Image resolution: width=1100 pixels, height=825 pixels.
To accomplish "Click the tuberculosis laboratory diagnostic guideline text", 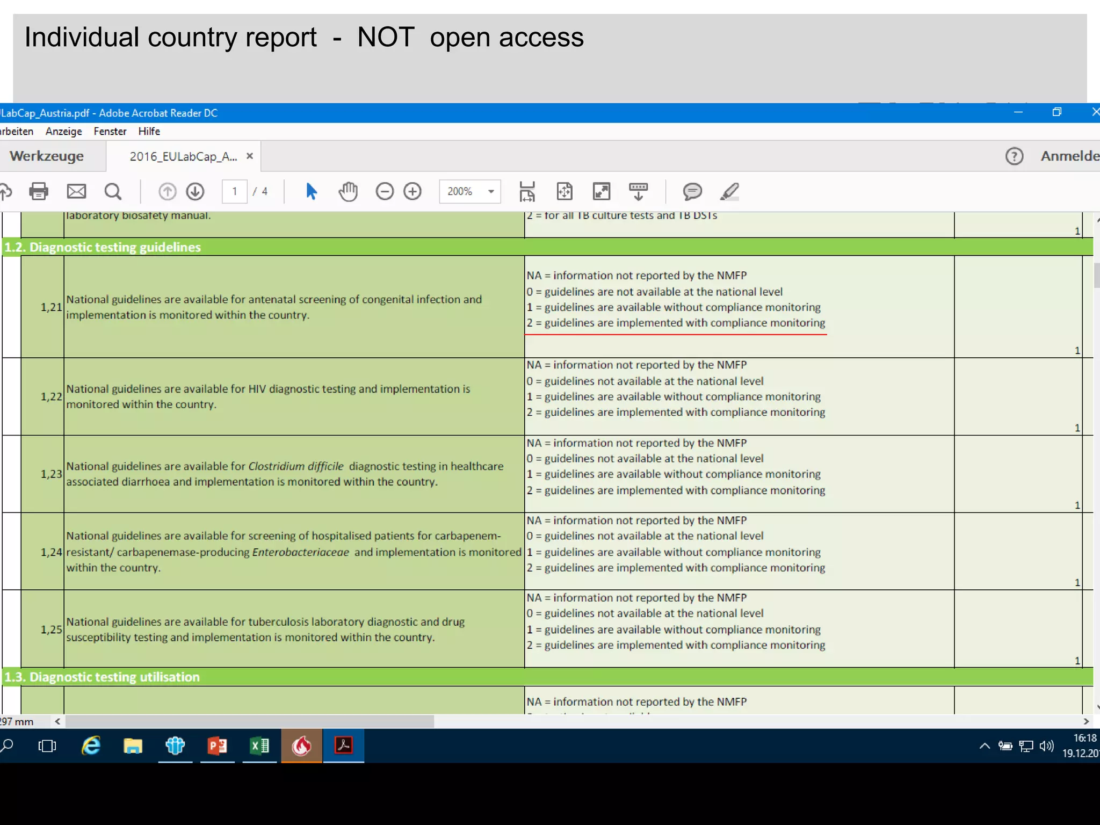I will 265,629.
